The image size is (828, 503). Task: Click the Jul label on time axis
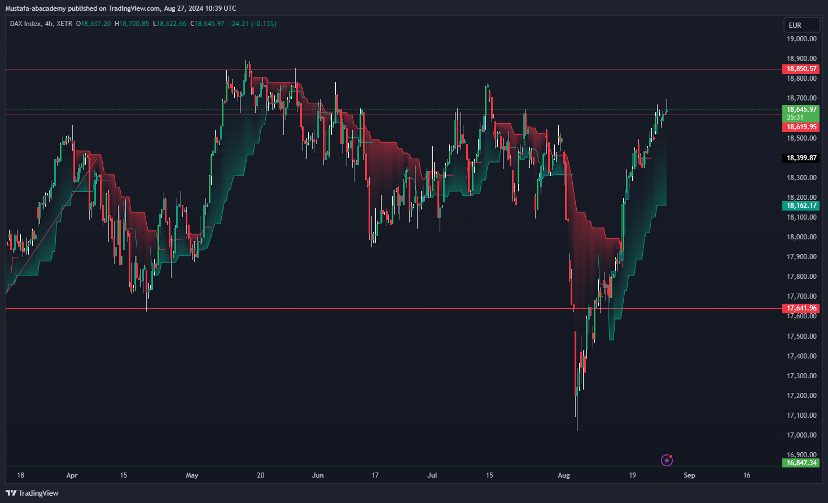[432, 475]
